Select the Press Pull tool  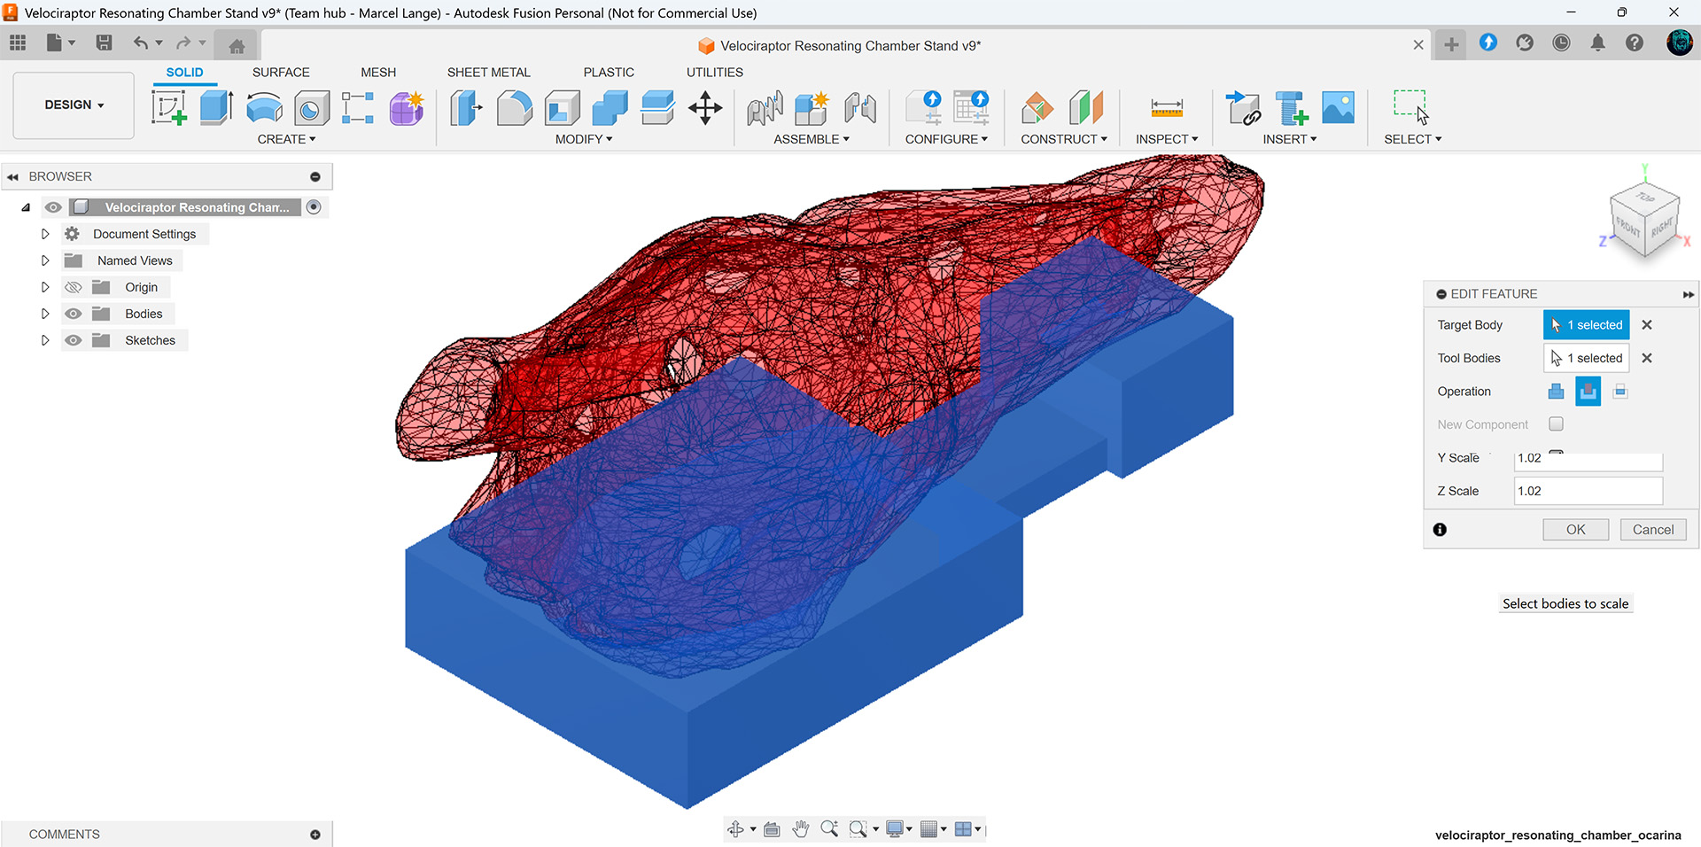point(466,108)
